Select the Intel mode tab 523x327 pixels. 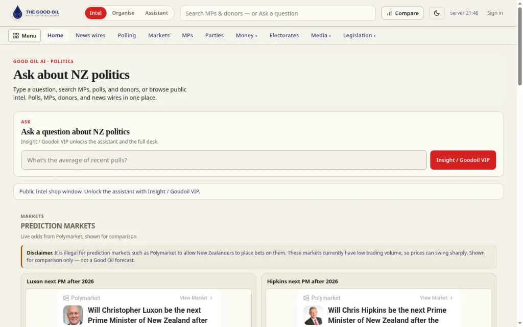coord(96,13)
